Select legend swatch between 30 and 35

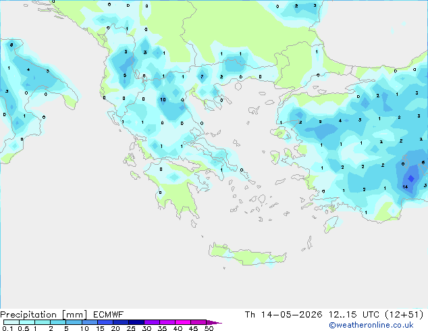pos(152,322)
